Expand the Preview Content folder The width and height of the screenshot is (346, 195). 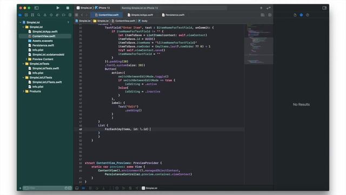click(26, 59)
